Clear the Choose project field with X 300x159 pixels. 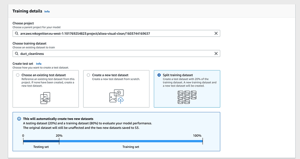[216, 33]
